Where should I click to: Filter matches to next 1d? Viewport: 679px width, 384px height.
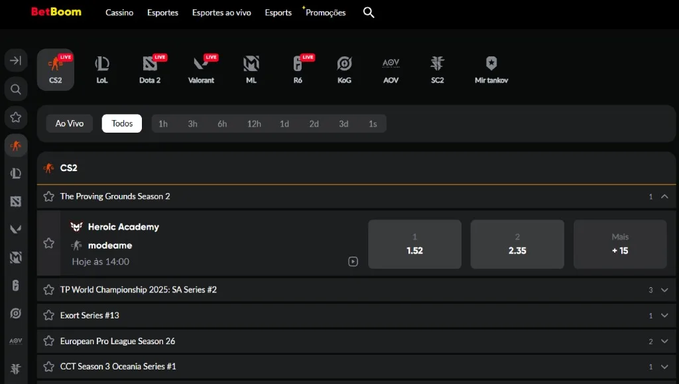click(x=284, y=124)
